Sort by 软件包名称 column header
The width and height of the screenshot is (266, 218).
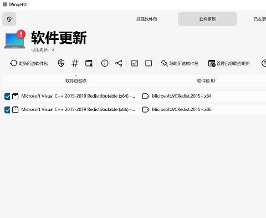[76, 81]
